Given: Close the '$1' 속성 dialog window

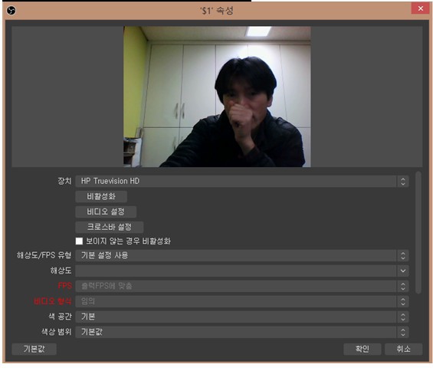Looking at the screenshot, I should point(420,8).
